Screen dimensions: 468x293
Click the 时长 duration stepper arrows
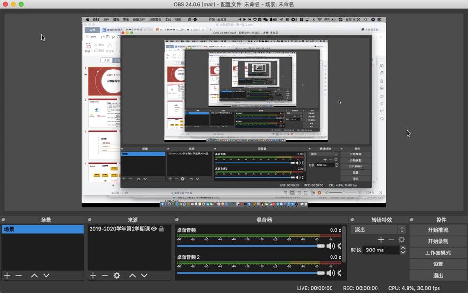pyautogui.click(x=403, y=250)
